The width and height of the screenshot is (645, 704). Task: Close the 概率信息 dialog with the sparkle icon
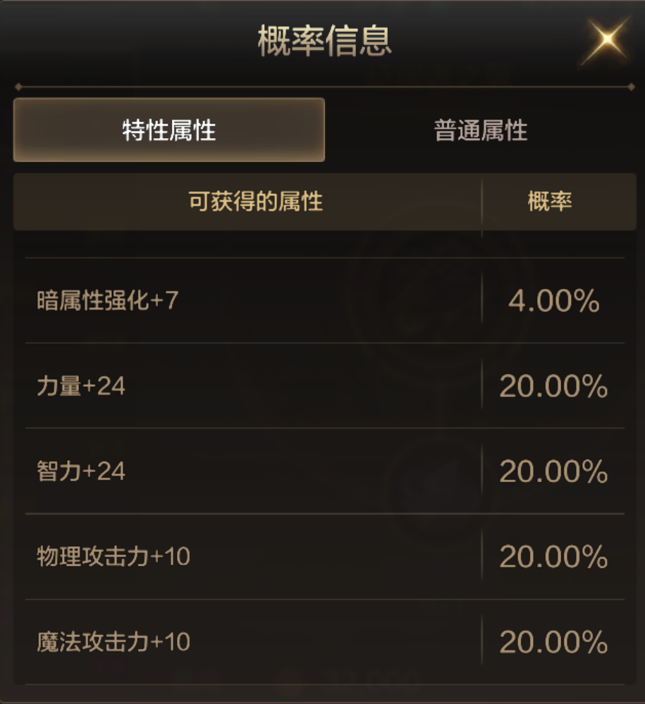[606, 41]
